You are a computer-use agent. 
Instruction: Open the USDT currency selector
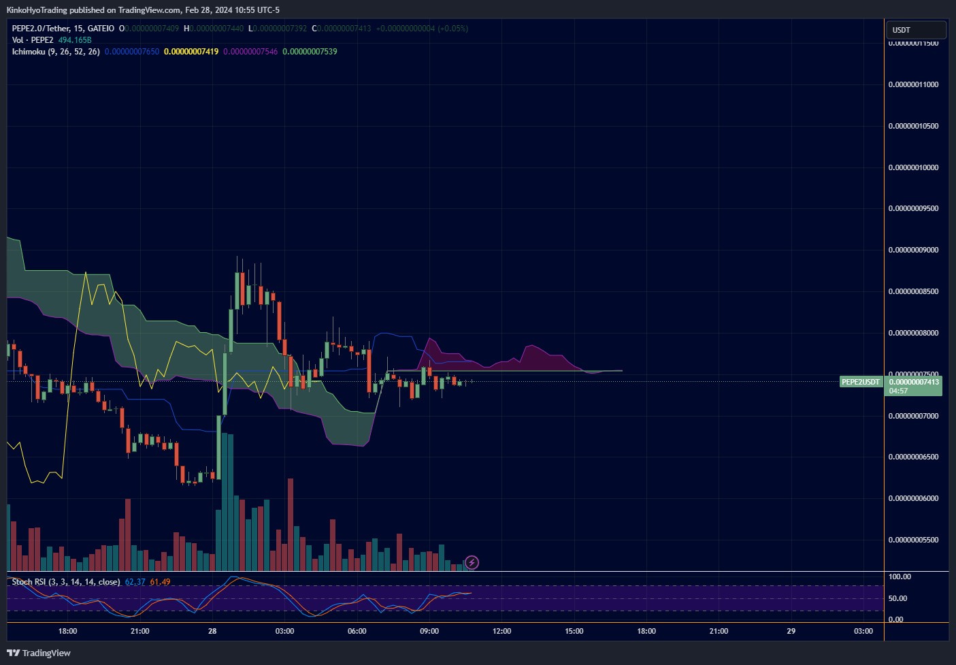click(916, 30)
